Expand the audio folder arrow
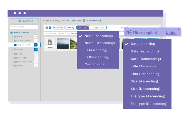Viewport: 185px width, 116px height. point(12,54)
